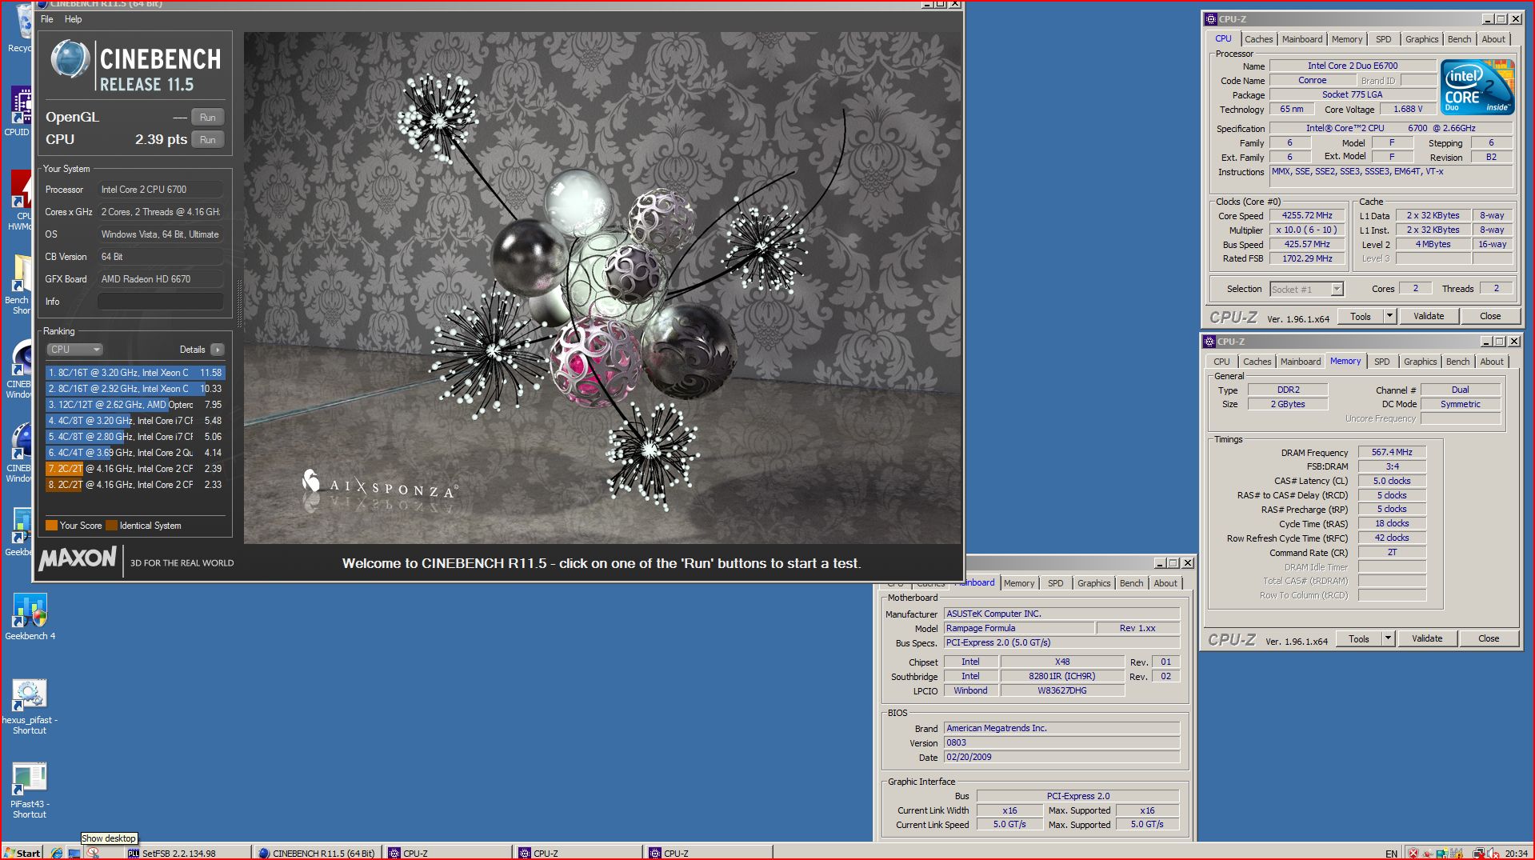The height and width of the screenshot is (860, 1535).
Task: Switch to Bench tab in top CPU-Z window
Action: coord(1459,39)
